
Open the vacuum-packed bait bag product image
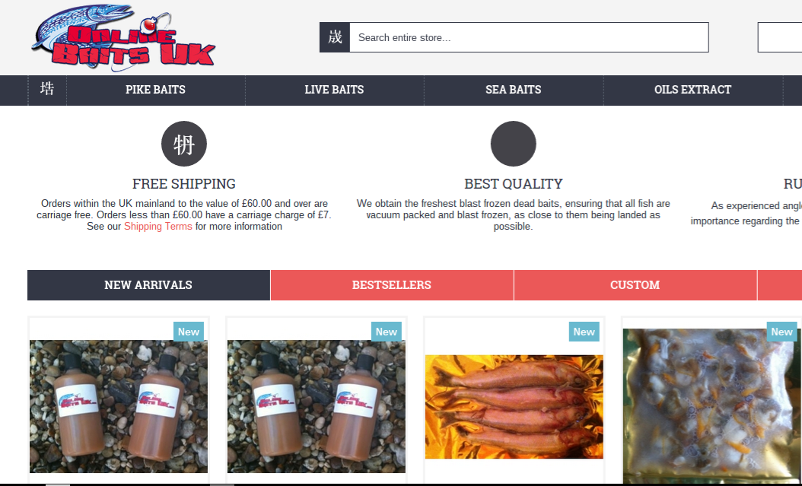click(711, 406)
